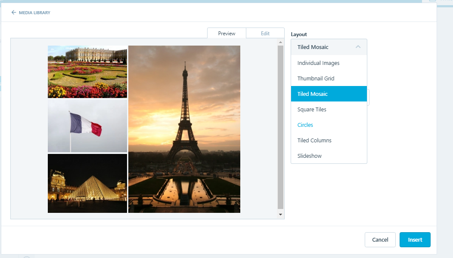
Task: Cancel the gallery dialog
Action: [x=380, y=240]
